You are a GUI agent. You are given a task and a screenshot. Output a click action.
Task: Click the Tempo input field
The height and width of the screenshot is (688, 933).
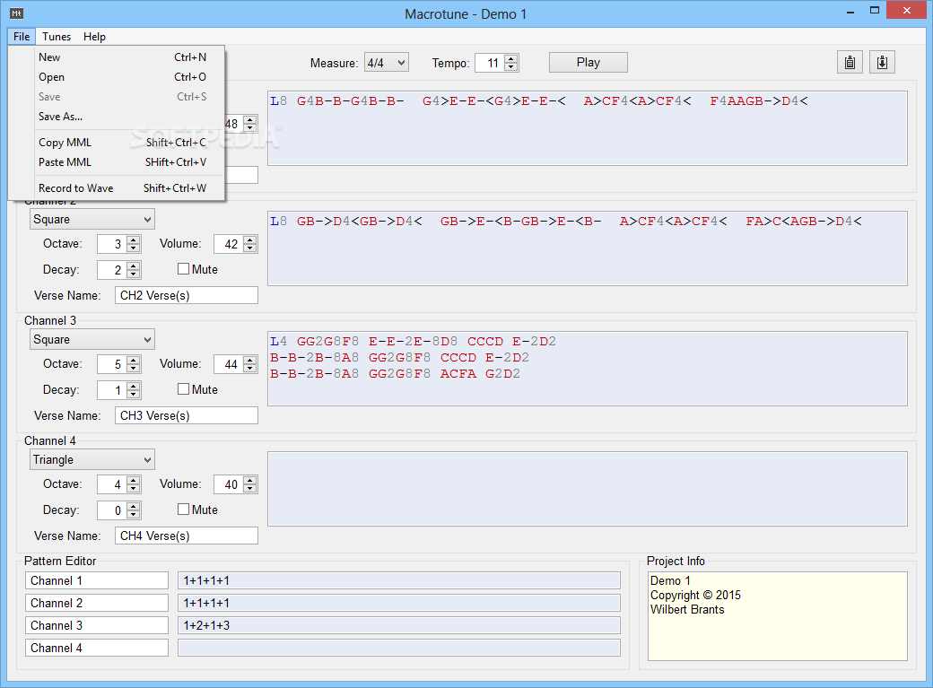tap(490, 63)
